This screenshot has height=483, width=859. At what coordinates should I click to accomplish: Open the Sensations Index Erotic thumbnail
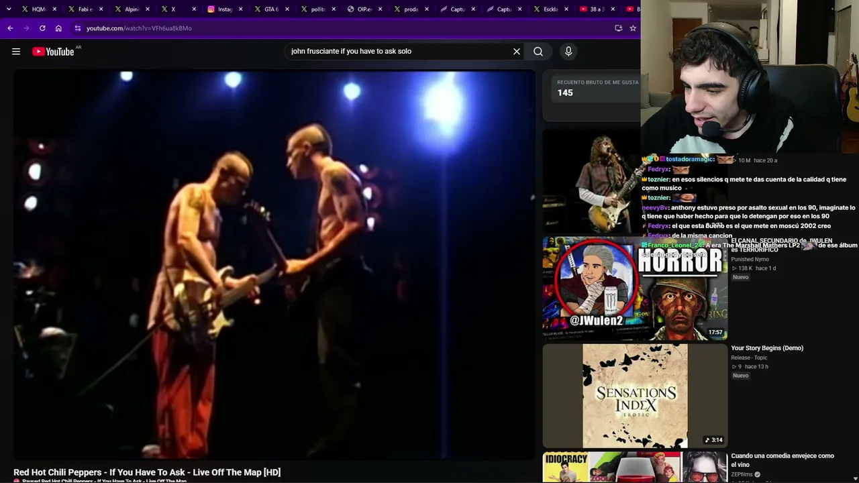(635, 396)
